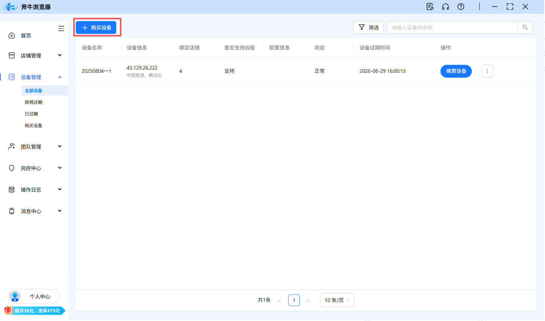Click the 购买设备 purchase button
This screenshot has height=321, width=545.
(x=97, y=27)
